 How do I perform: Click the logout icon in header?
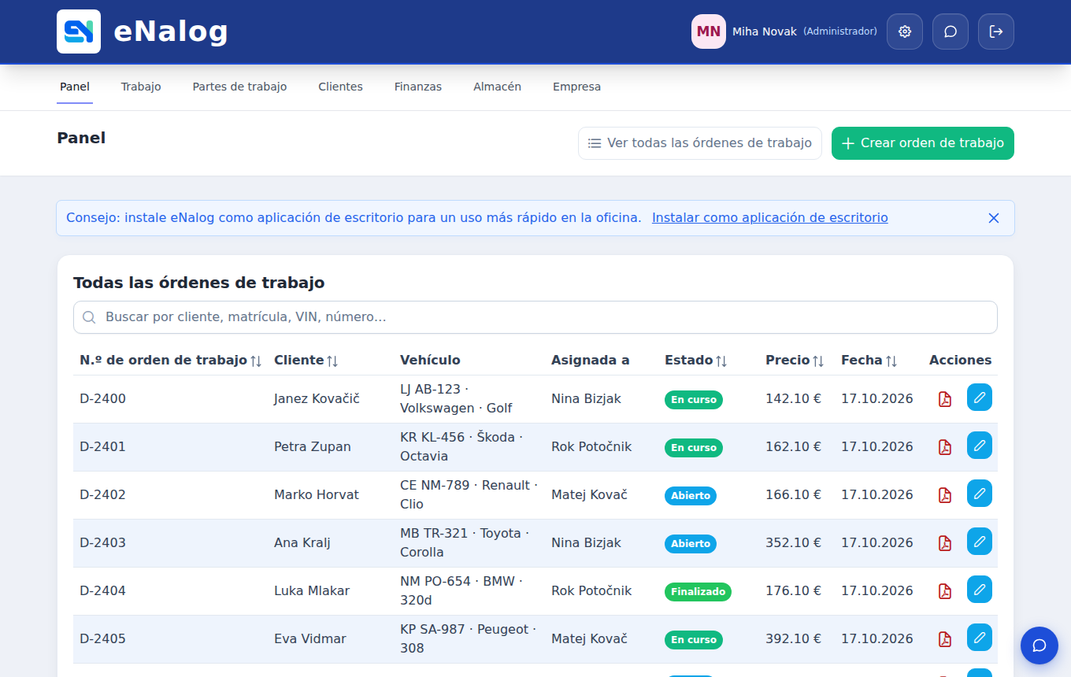tap(996, 31)
